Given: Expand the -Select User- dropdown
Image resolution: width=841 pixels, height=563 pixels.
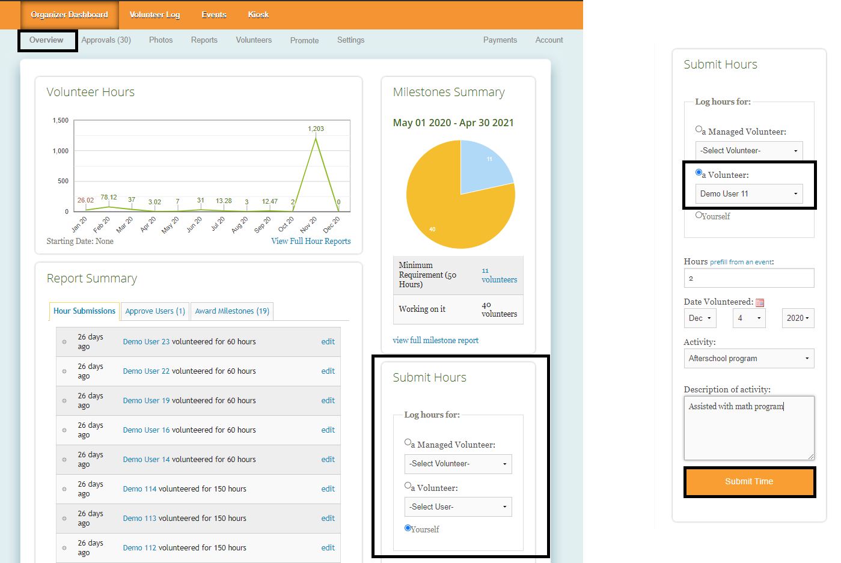Looking at the screenshot, I should (x=457, y=507).
